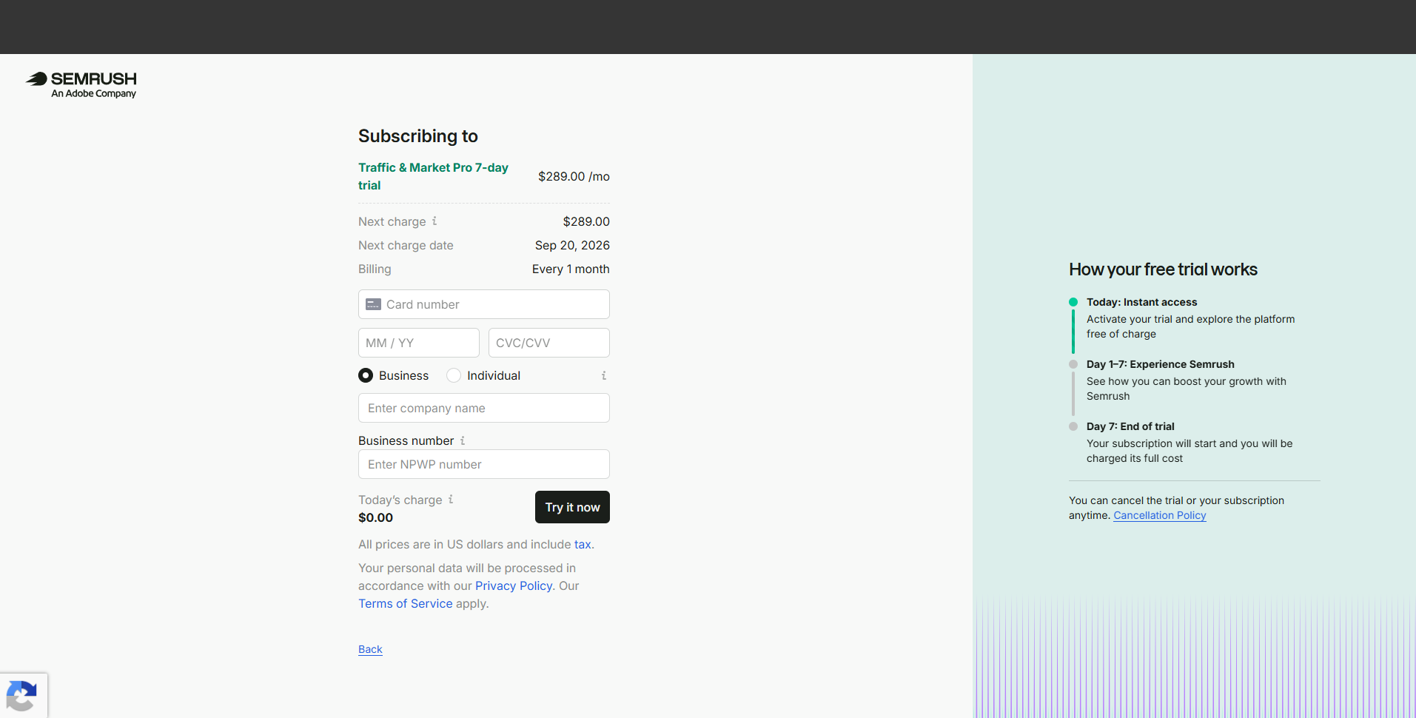Screen dimensions: 1416x718
Task: Focus the Enter NPWP number field
Action: point(484,464)
